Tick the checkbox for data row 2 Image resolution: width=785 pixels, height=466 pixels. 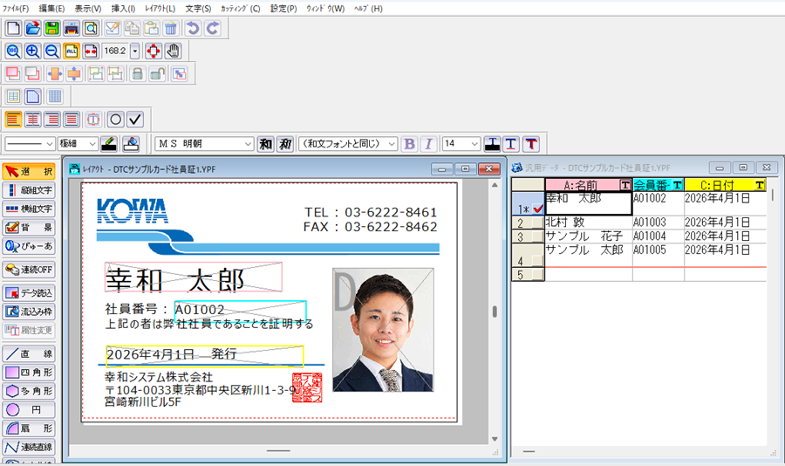[x=537, y=223]
